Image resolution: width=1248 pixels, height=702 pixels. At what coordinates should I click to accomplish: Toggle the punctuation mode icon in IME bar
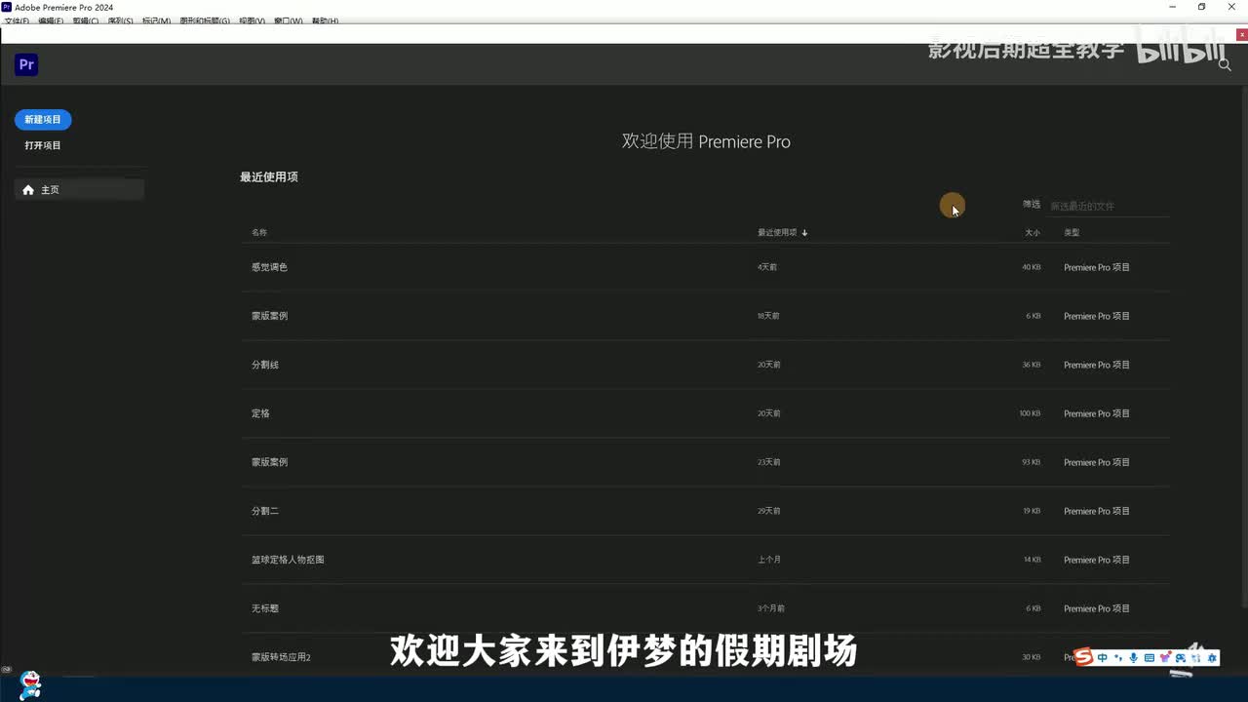[x=1118, y=658]
